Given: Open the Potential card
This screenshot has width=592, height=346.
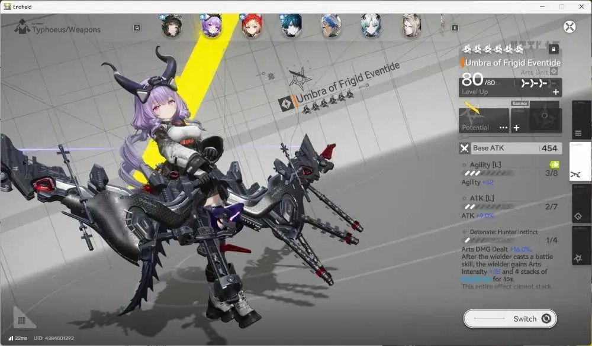Looking at the screenshot, I should (x=484, y=121).
